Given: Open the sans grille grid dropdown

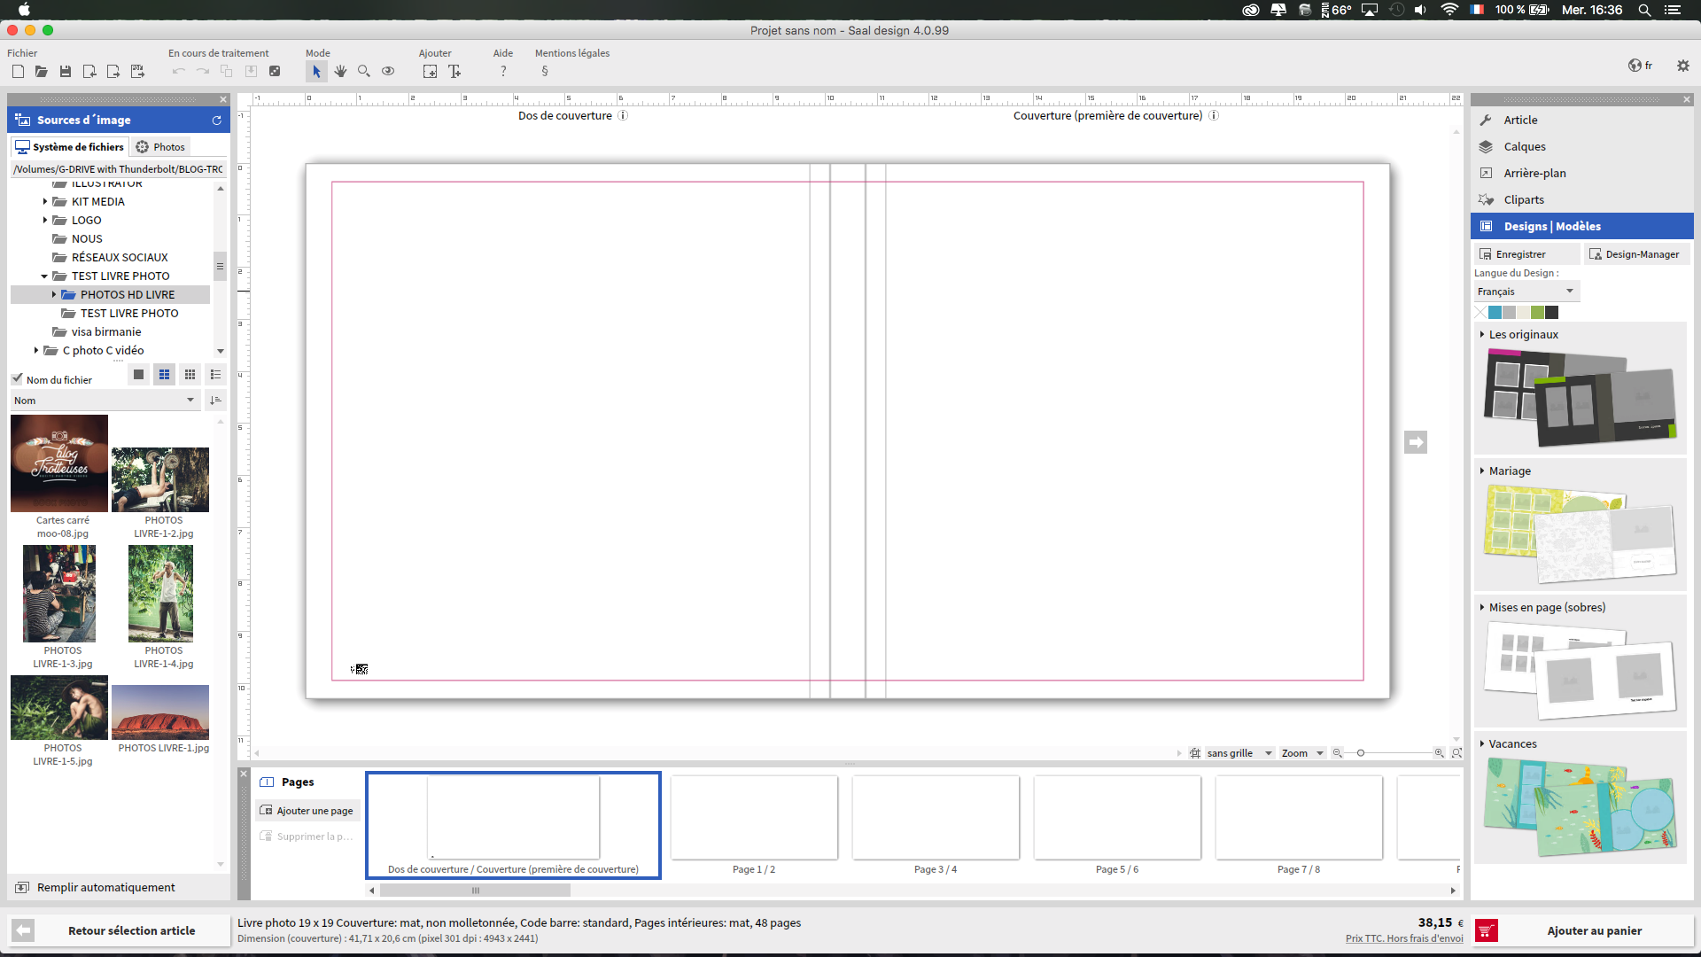Looking at the screenshot, I should tap(1238, 753).
